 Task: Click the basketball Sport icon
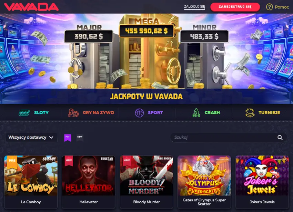pyautogui.click(x=139, y=113)
